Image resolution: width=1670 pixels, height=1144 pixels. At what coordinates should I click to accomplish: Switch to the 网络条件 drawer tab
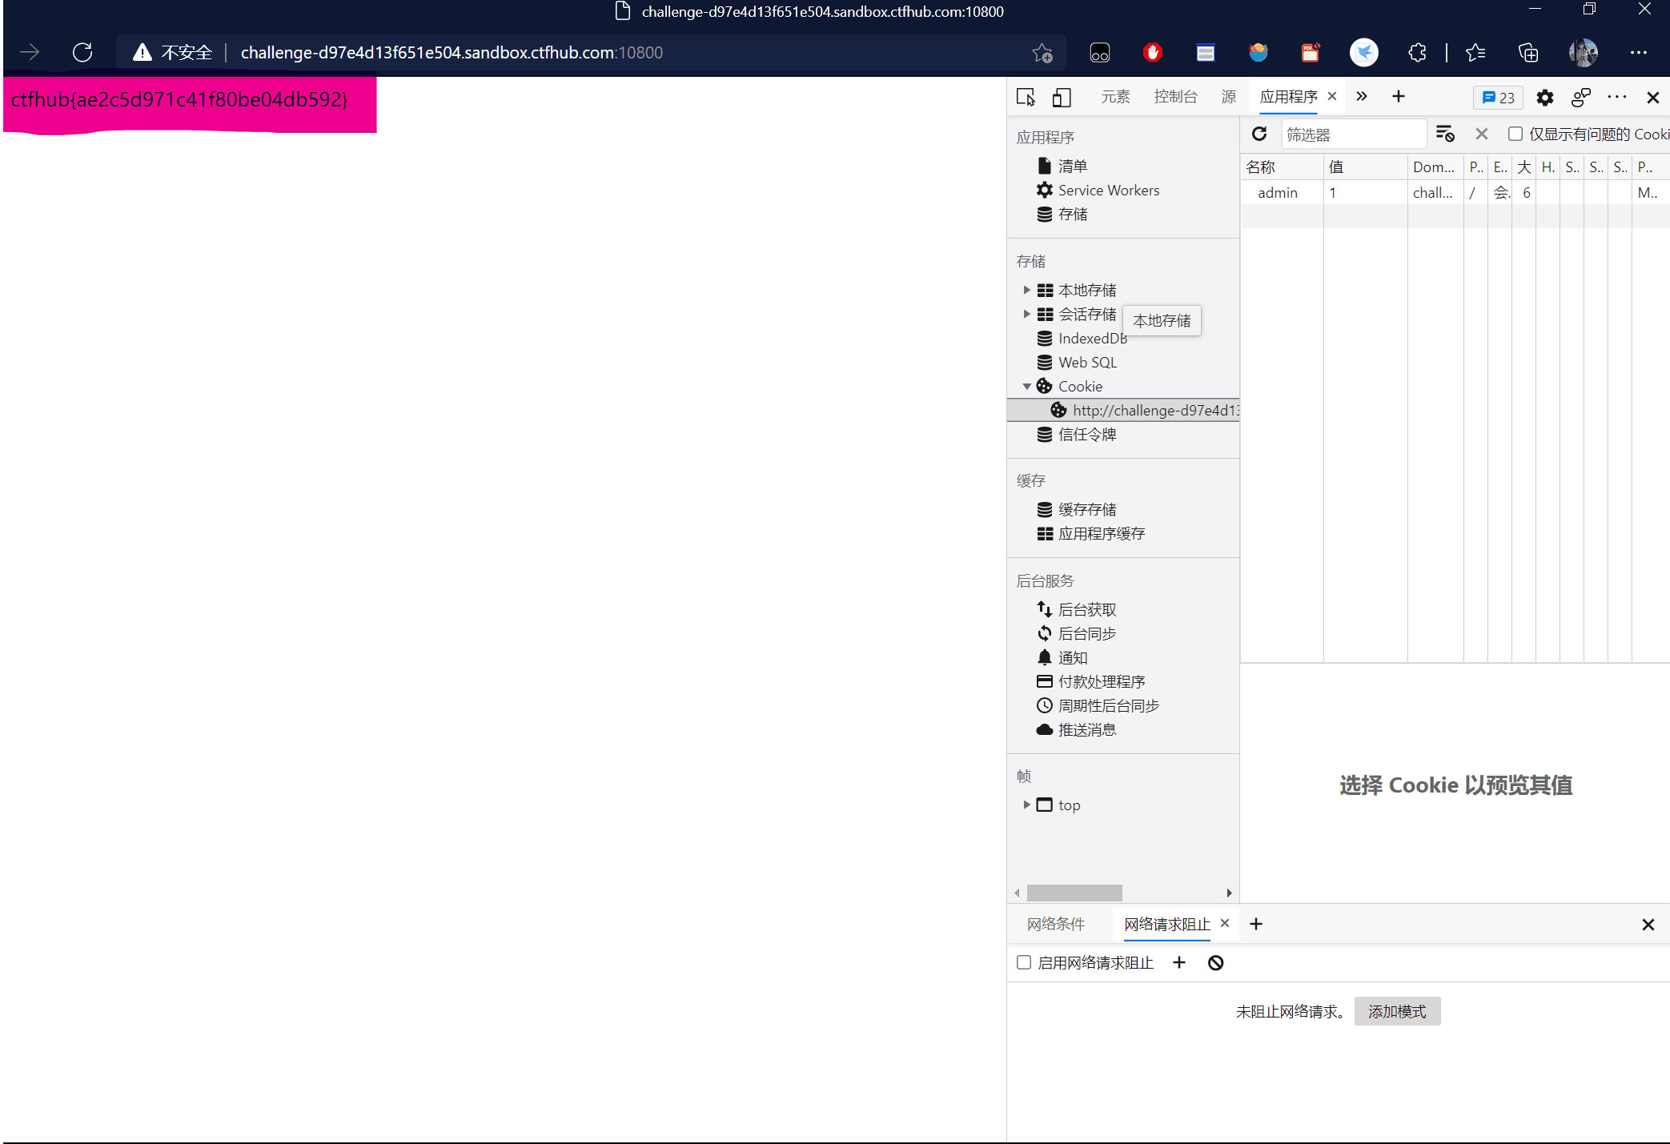[1056, 924]
